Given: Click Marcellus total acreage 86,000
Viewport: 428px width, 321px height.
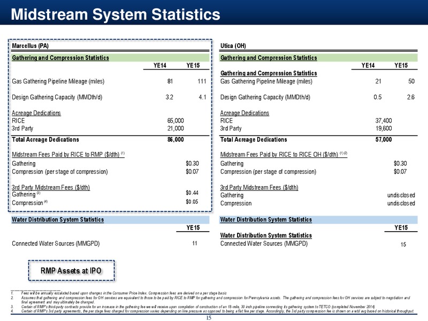Looking at the screenshot, I should 175,140.
